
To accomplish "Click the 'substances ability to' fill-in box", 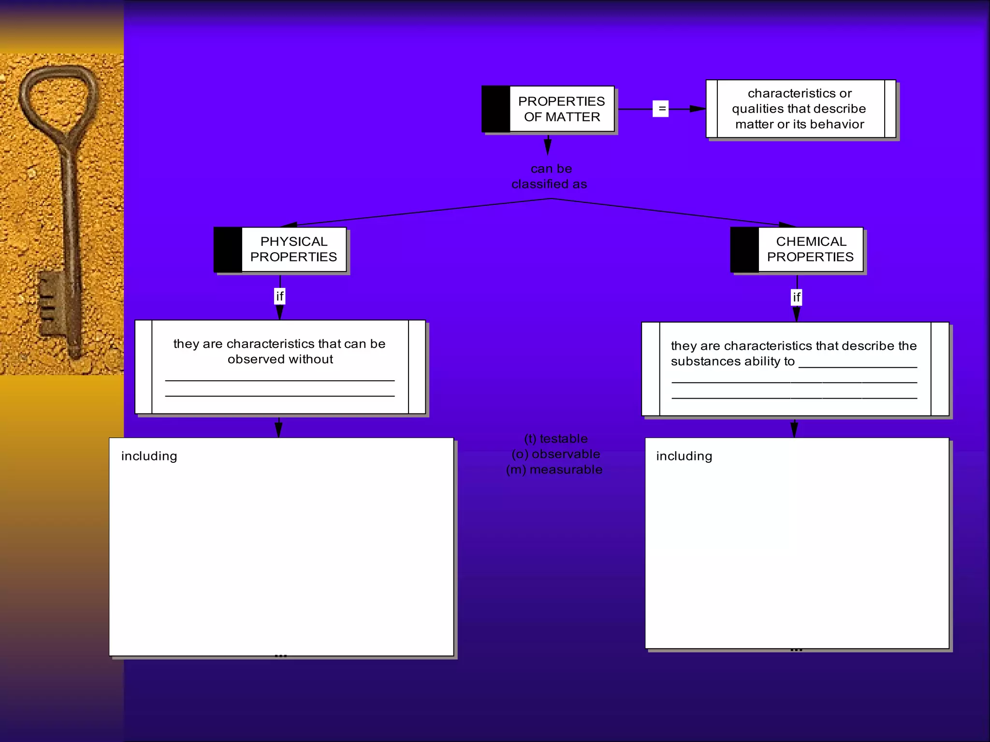I will (x=795, y=369).
